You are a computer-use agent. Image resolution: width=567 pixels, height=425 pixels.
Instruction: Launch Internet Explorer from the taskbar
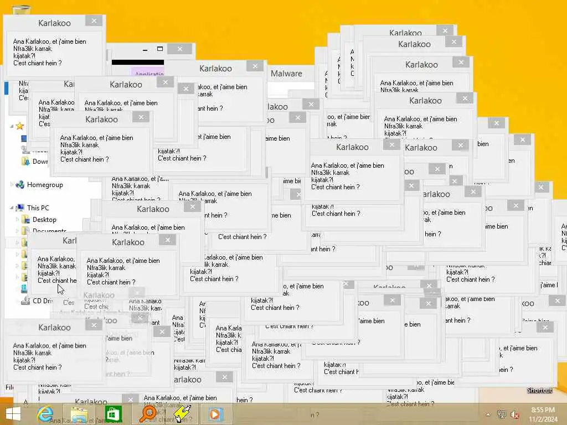click(45, 414)
